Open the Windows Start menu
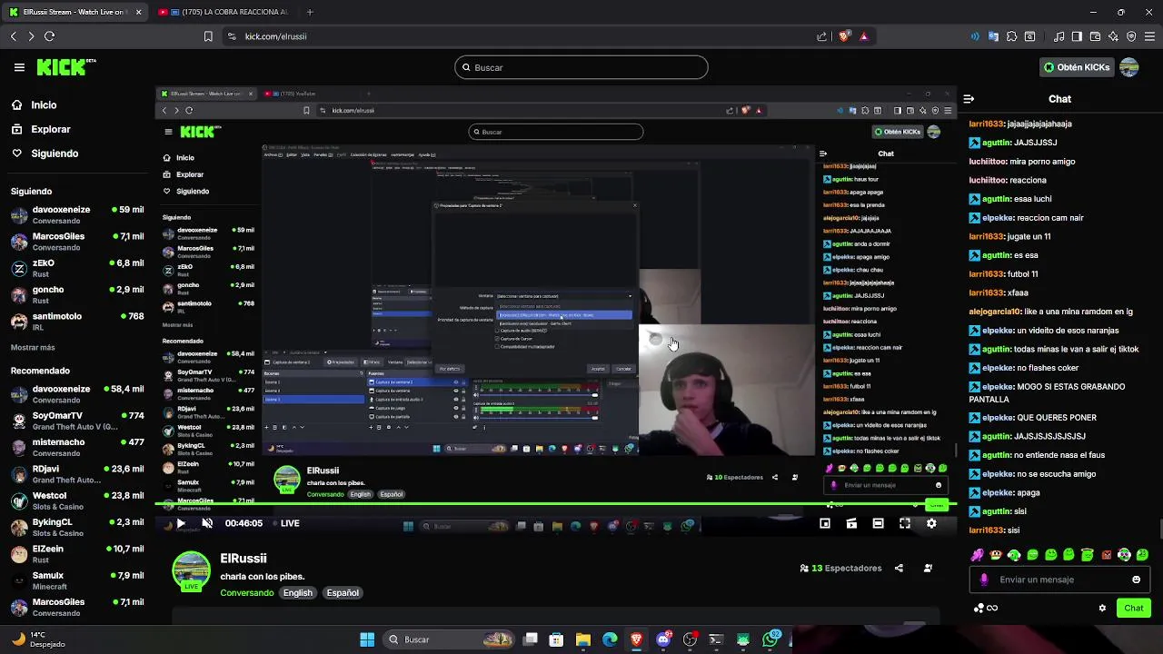 [x=367, y=639]
